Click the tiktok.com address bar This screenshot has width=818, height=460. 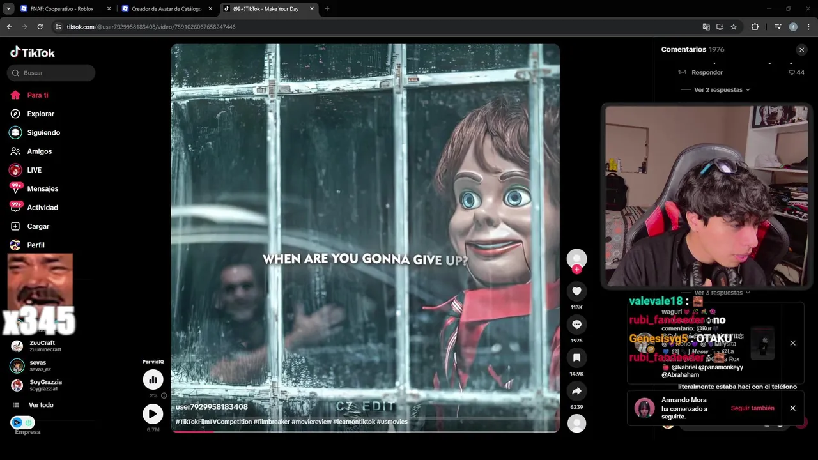pos(377,27)
